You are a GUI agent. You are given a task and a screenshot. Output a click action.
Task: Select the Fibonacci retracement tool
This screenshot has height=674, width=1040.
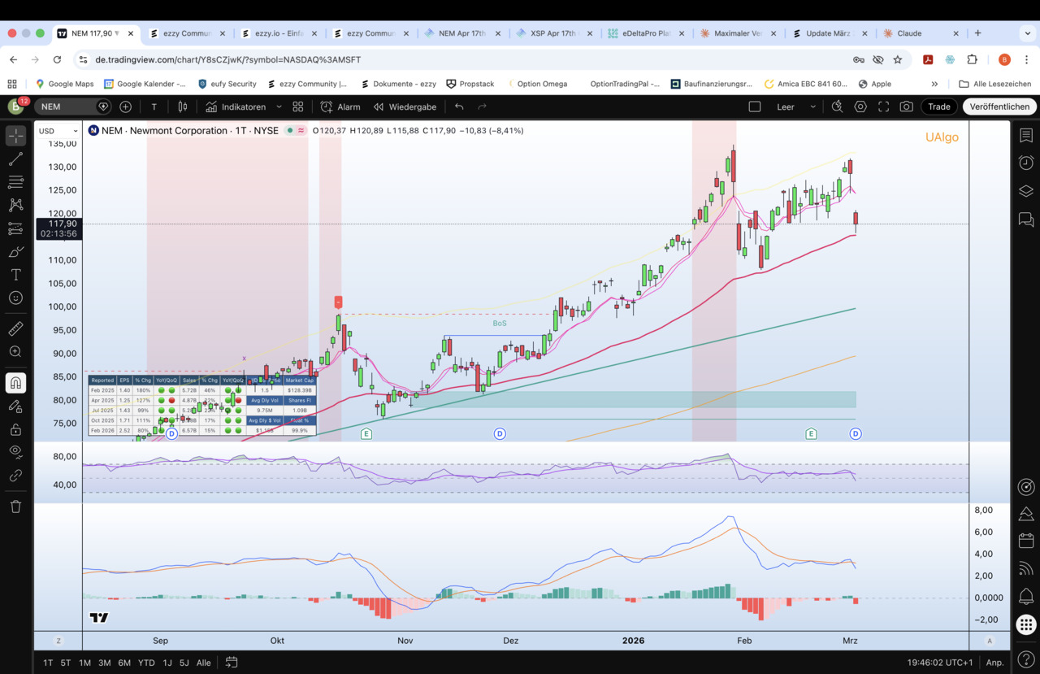click(x=15, y=182)
